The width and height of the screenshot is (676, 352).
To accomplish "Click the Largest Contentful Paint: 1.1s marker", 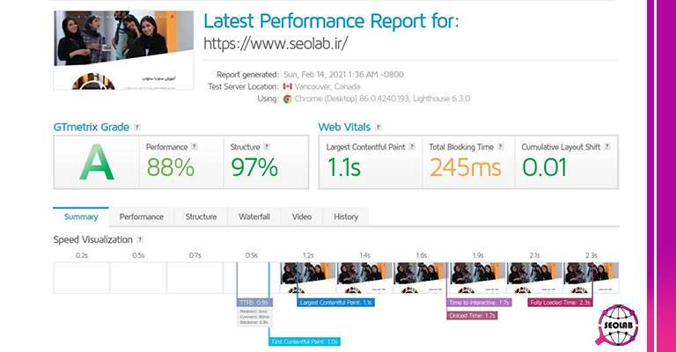I will 336,303.
